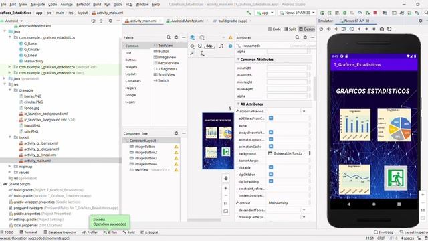Click the emulator power button icon
428x241 pixels.
pos(321,29)
